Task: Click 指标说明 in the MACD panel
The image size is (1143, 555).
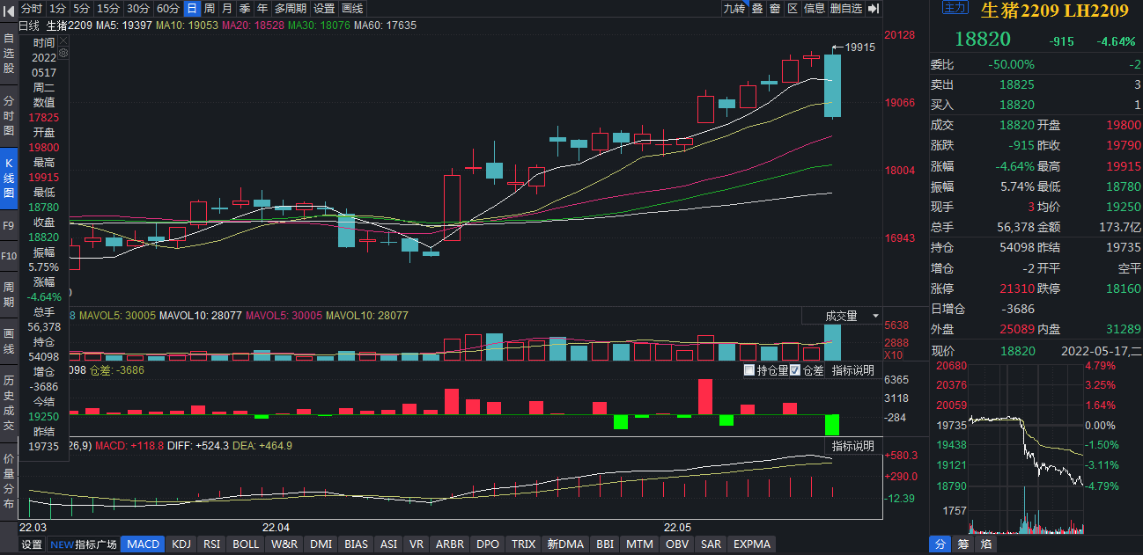Action: (x=852, y=446)
